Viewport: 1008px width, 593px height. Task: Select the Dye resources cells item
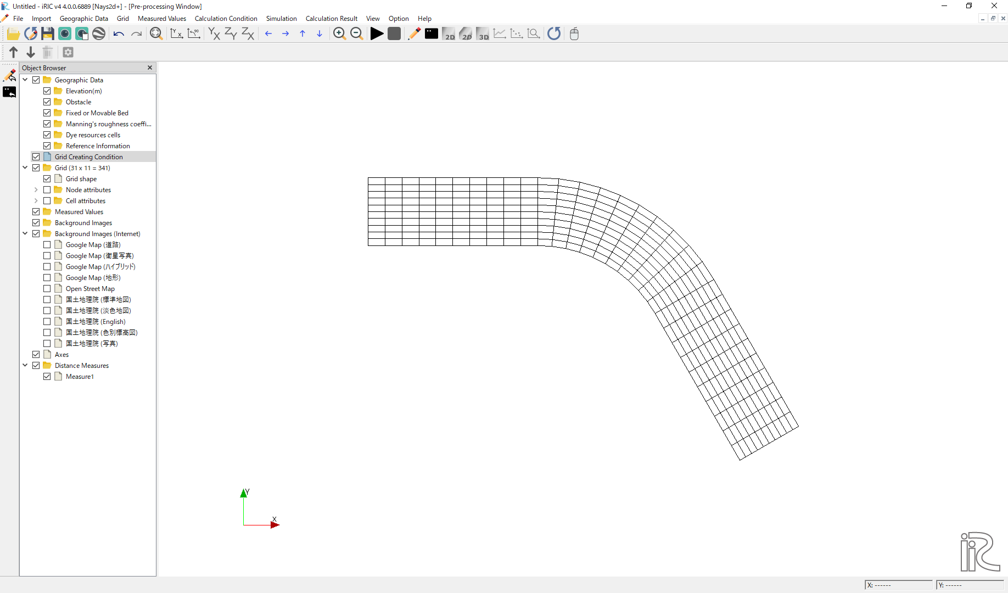[93, 135]
